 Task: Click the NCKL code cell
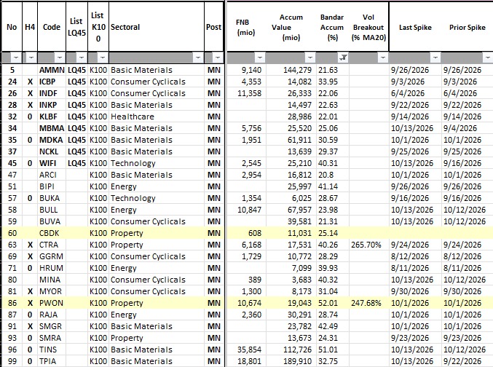click(52, 151)
